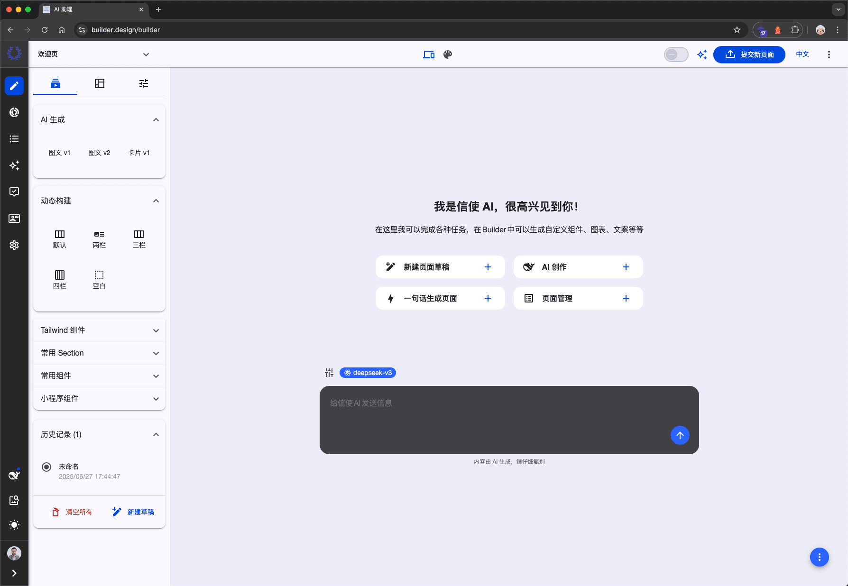The image size is (848, 586).
Task: Switch to the layout grid tab
Action: point(100,83)
